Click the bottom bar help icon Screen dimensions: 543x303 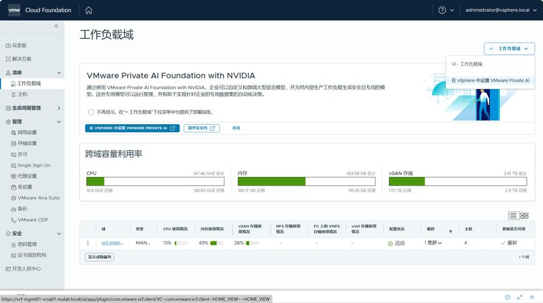point(507,298)
